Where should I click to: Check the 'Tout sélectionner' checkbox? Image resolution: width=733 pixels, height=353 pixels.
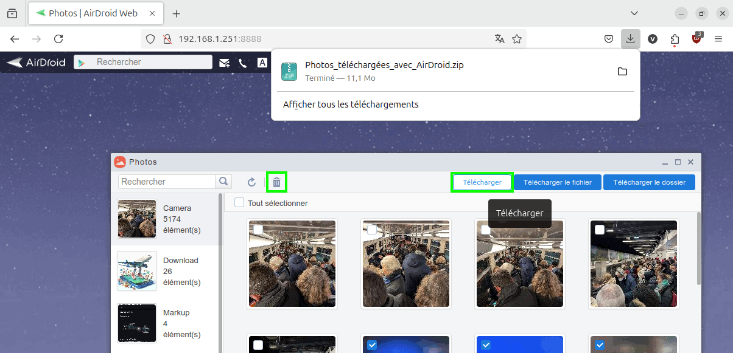pyautogui.click(x=239, y=203)
